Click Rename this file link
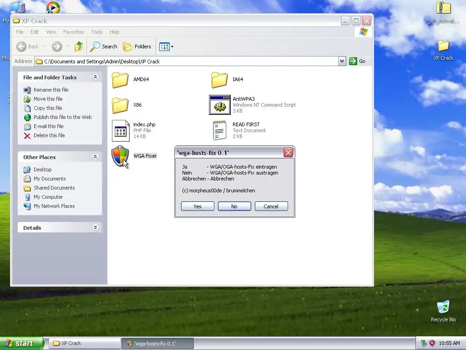 (51, 90)
